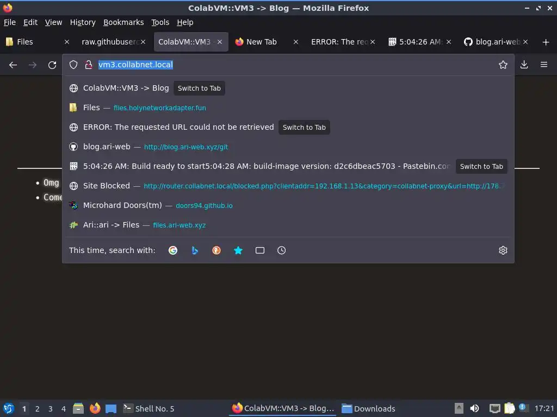557x417 pixels.
Task: Bookmark this page with the star icon
Action: [x=503, y=65]
